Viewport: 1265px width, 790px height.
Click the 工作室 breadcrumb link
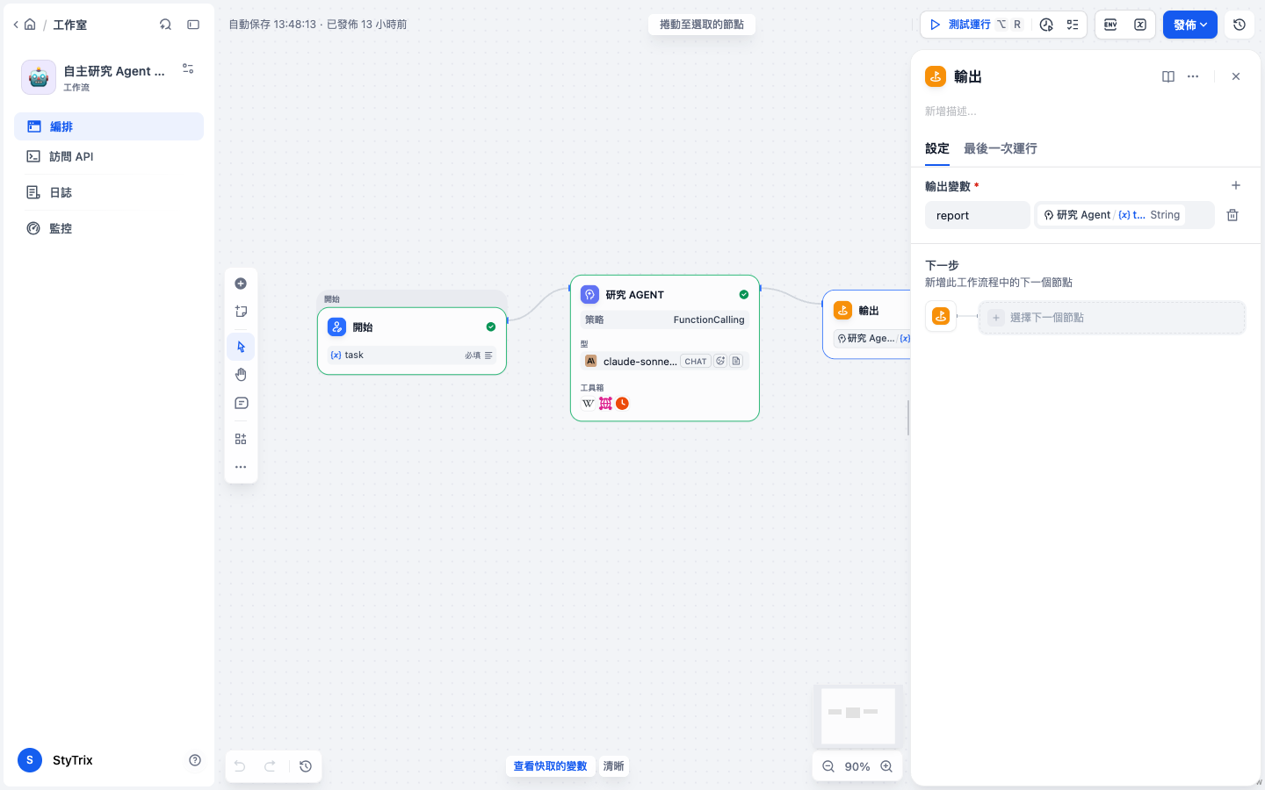(69, 25)
